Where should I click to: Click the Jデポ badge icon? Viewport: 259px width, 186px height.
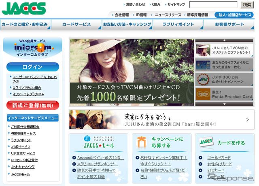[203, 79]
